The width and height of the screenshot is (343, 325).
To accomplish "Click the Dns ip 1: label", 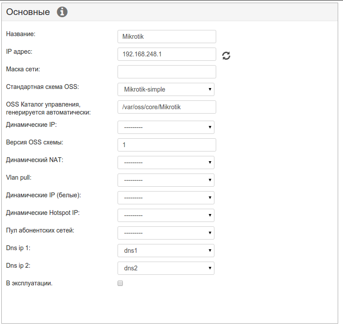I will (x=18, y=248).
